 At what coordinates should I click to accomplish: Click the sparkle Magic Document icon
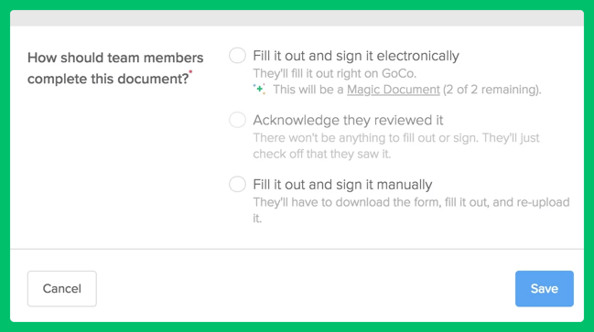259,89
